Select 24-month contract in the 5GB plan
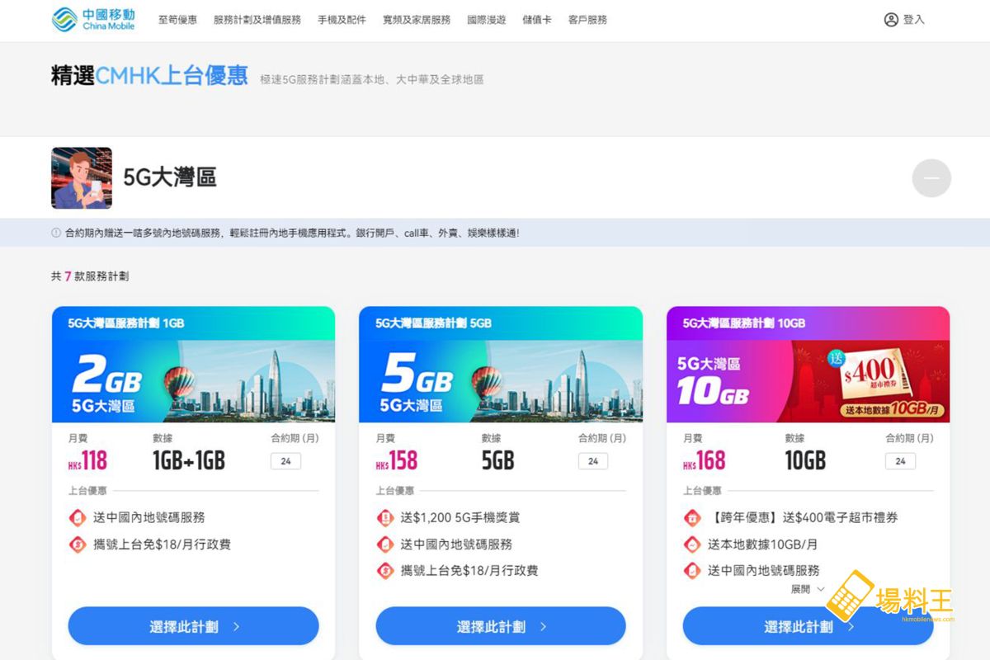 pyautogui.click(x=593, y=461)
